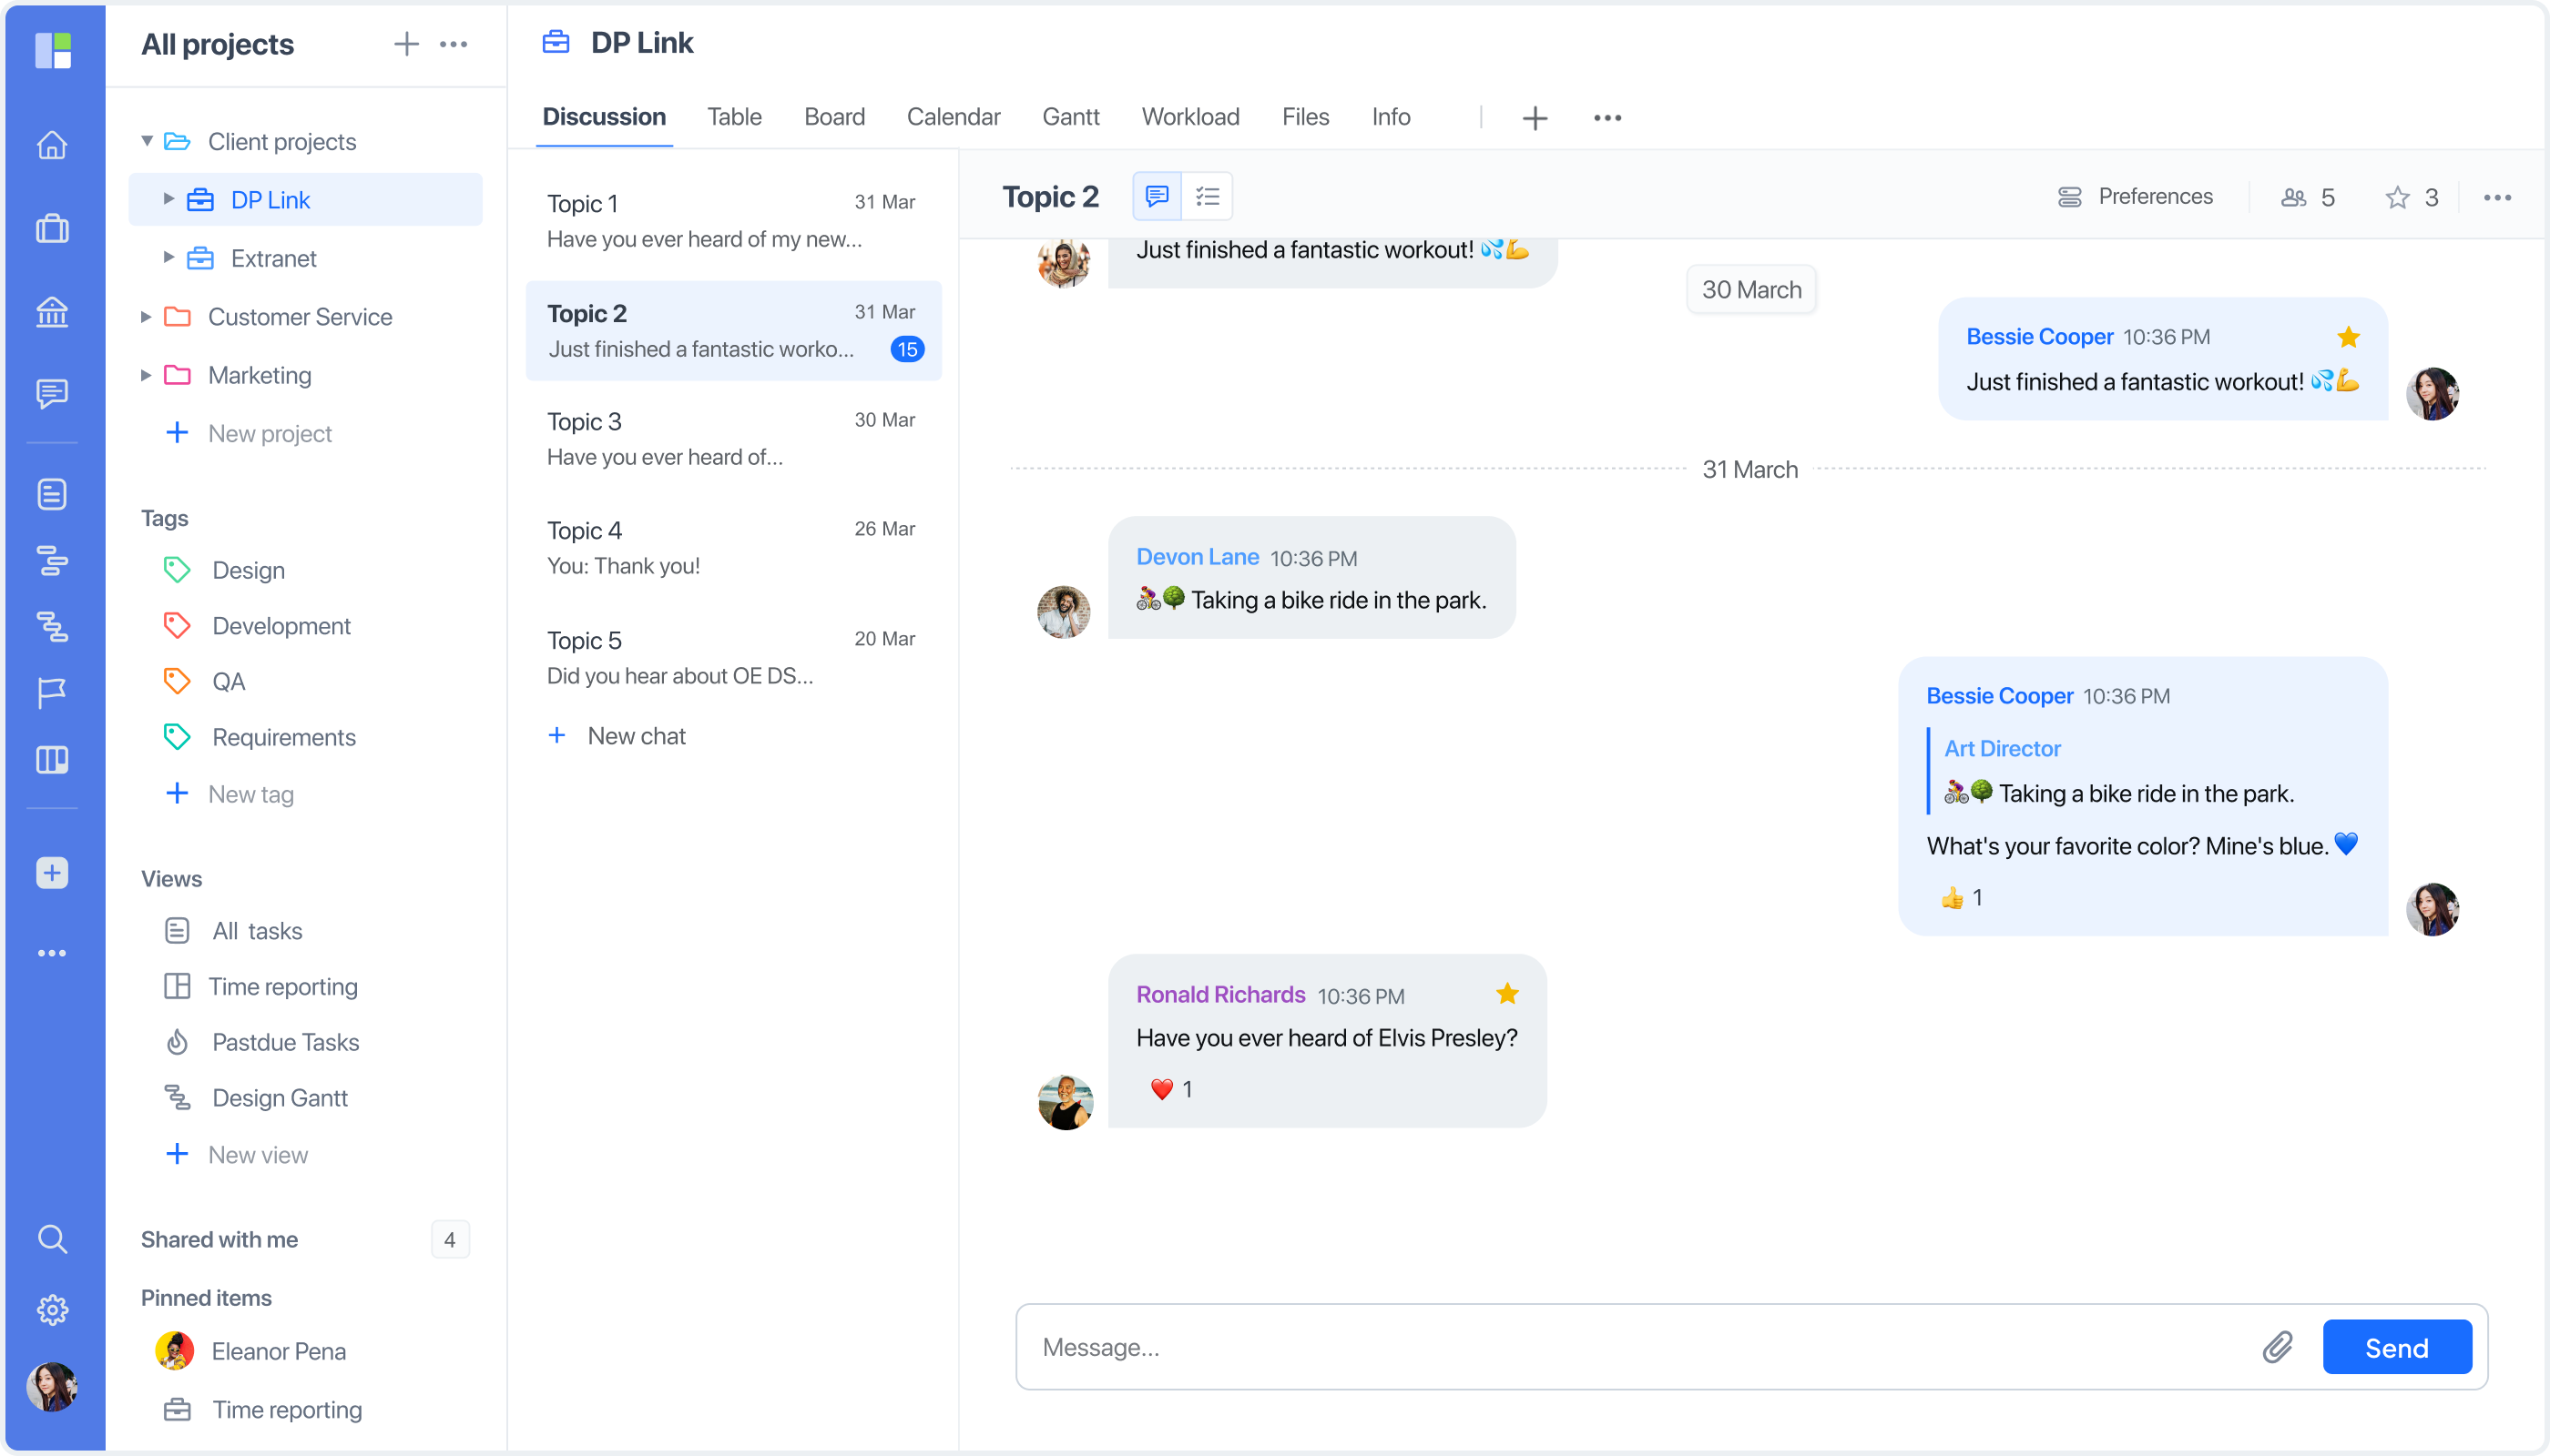Open Devon Lane's profile name link
Image resolution: width=2550 pixels, height=1456 pixels.
(x=1197, y=557)
